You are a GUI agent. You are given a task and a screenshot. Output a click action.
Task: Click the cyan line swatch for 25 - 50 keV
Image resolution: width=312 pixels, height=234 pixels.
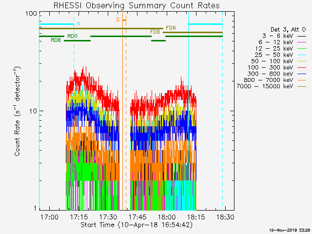click(302, 55)
